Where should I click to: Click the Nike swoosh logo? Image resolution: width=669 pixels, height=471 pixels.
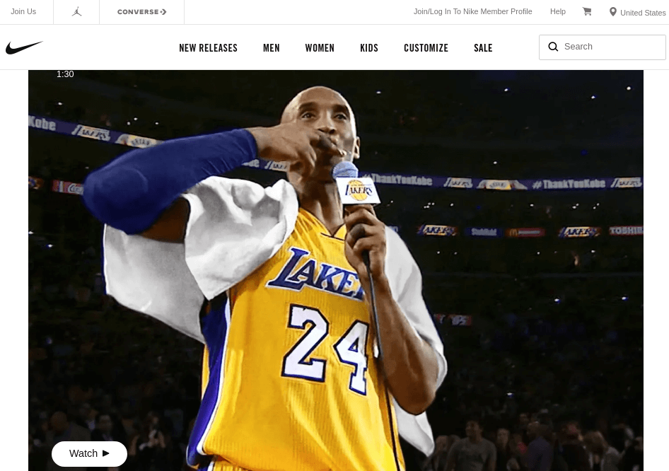[x=24, y=47]
